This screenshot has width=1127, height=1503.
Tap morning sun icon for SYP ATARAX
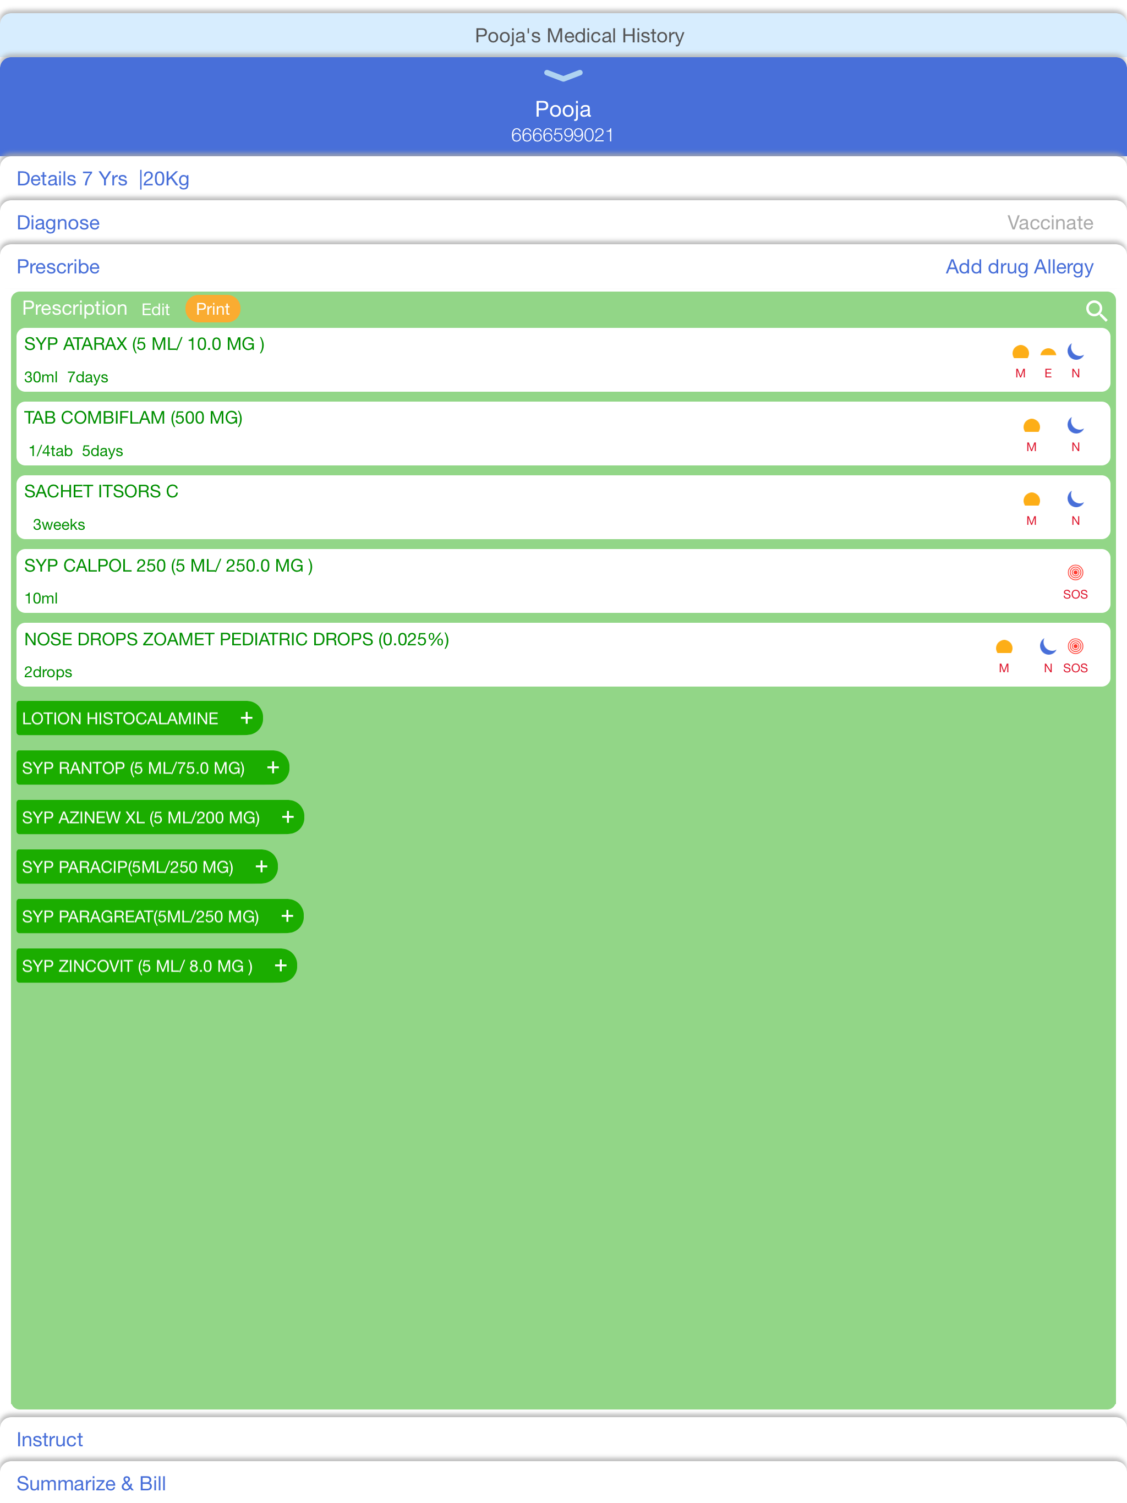pos(1020,352)
